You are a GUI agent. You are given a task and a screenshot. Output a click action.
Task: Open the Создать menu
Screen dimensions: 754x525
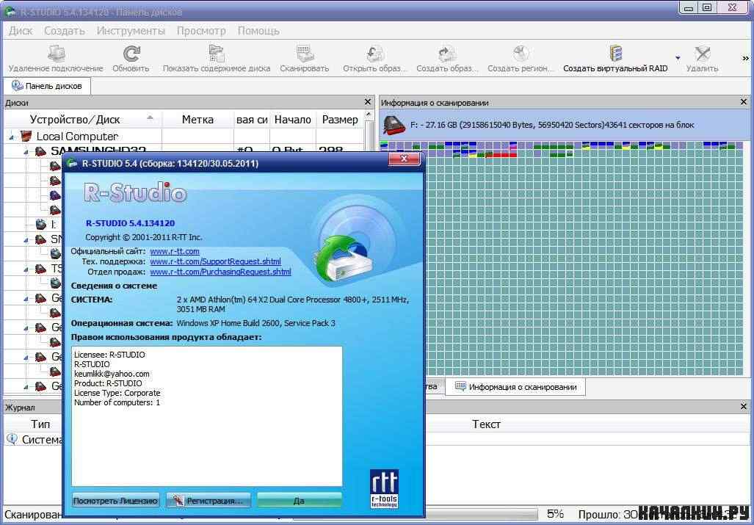tap(65, 31)
